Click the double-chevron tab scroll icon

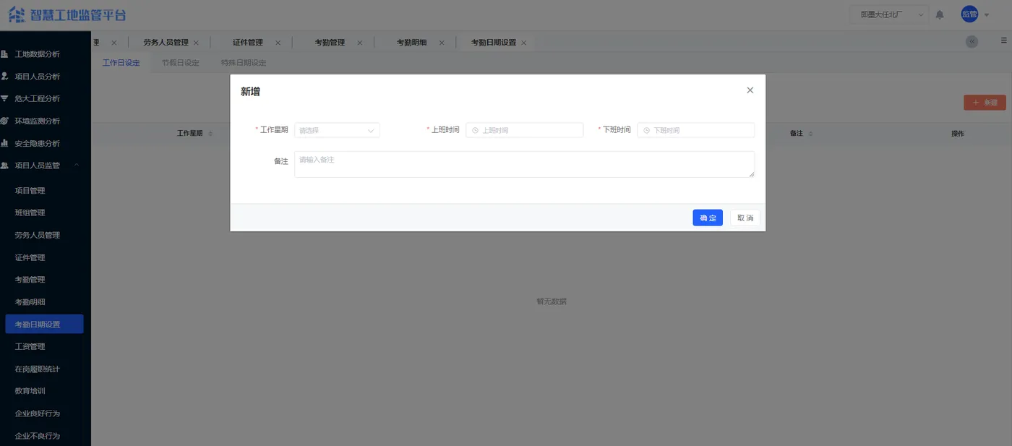972,42
